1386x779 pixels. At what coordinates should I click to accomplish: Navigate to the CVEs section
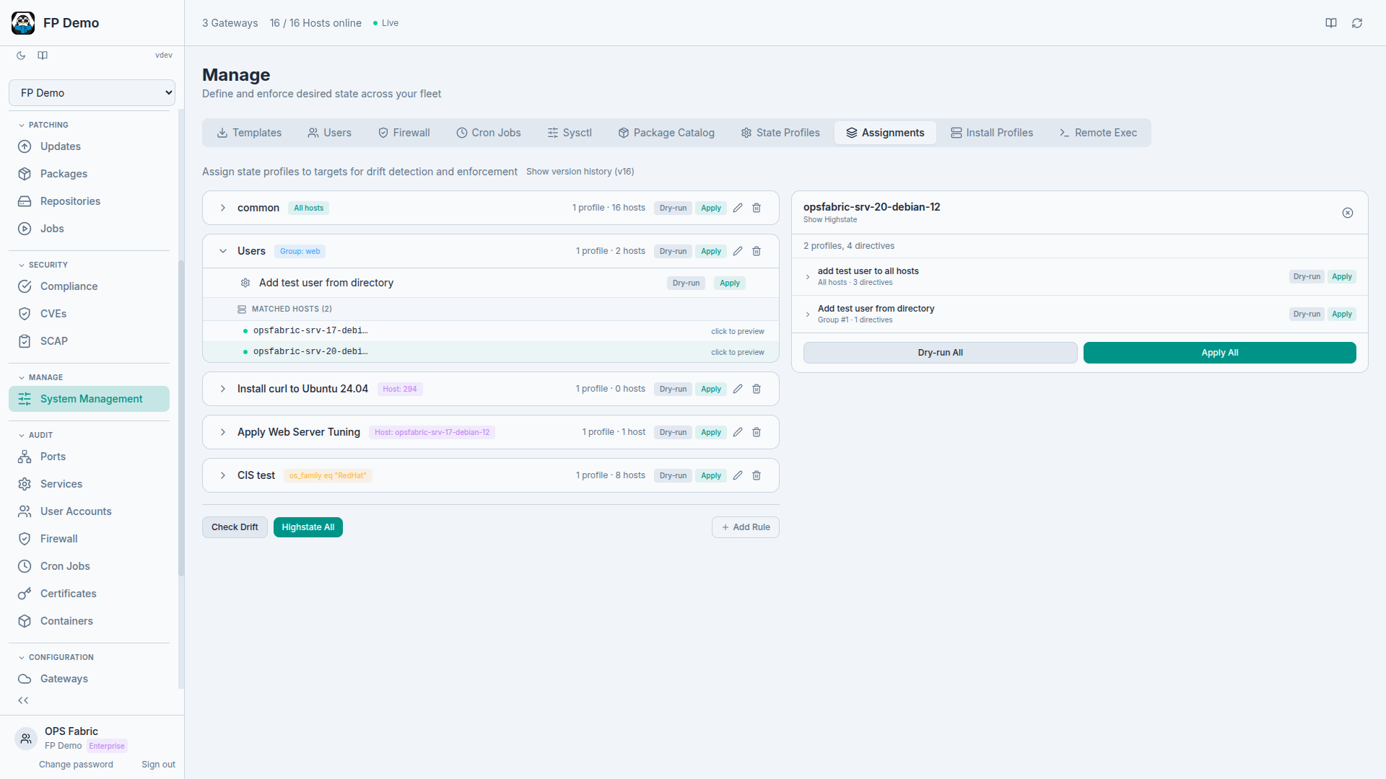click(x=52, y=314)
